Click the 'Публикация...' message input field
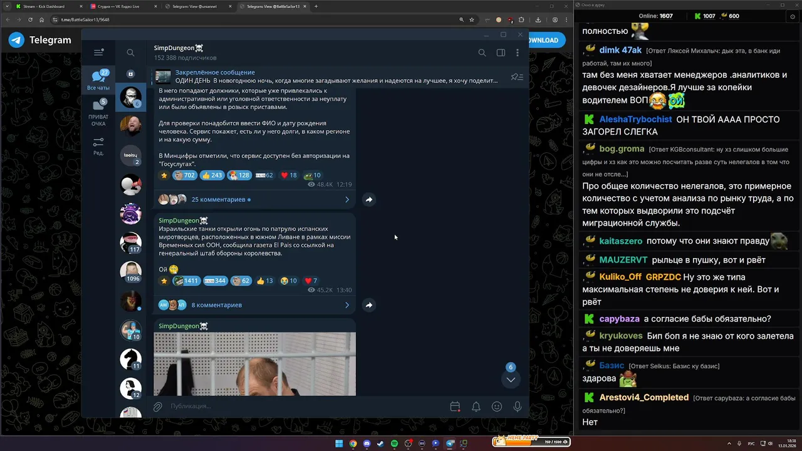The height and width of the screenshot is (451, 802). click(306, 407)
